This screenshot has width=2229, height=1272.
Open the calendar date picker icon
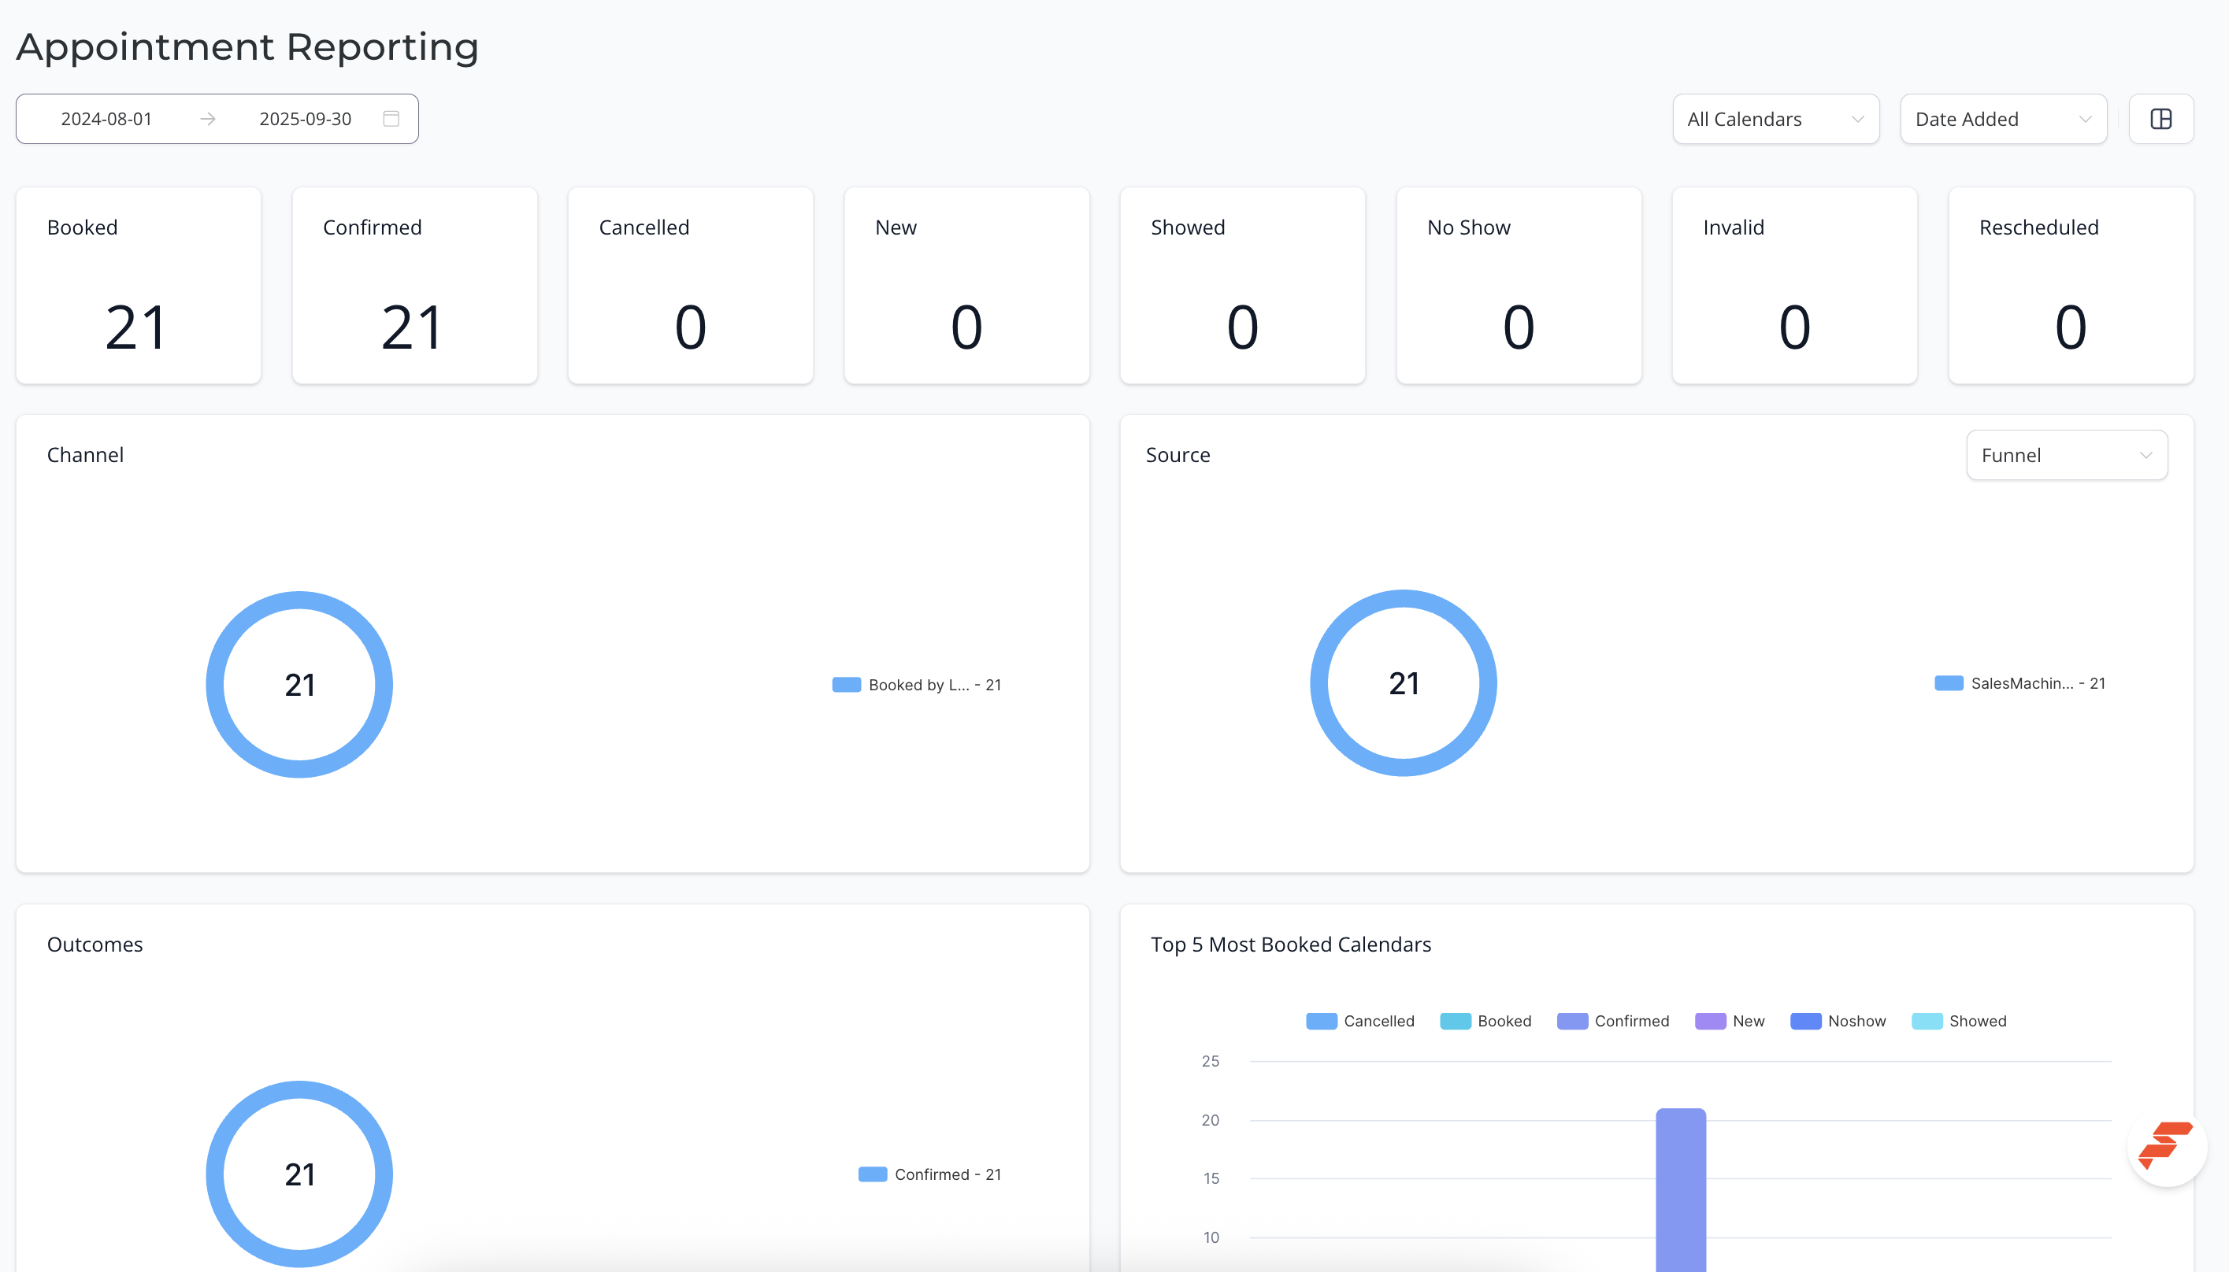click(391, 119)
